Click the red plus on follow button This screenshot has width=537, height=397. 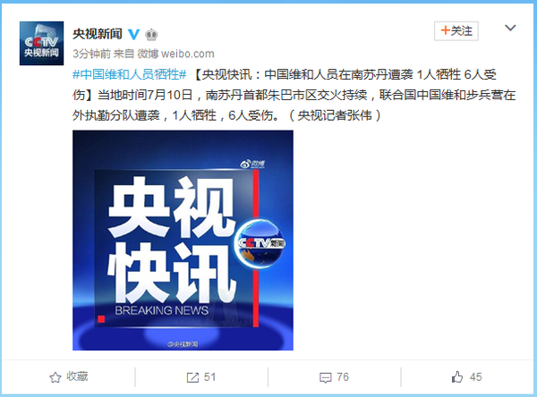click(x=445, y=30)
